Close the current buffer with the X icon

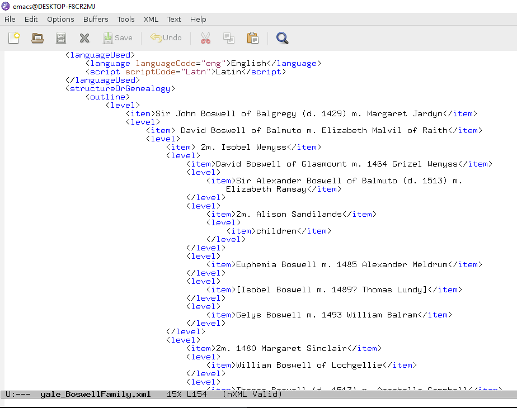click(84, 38)
